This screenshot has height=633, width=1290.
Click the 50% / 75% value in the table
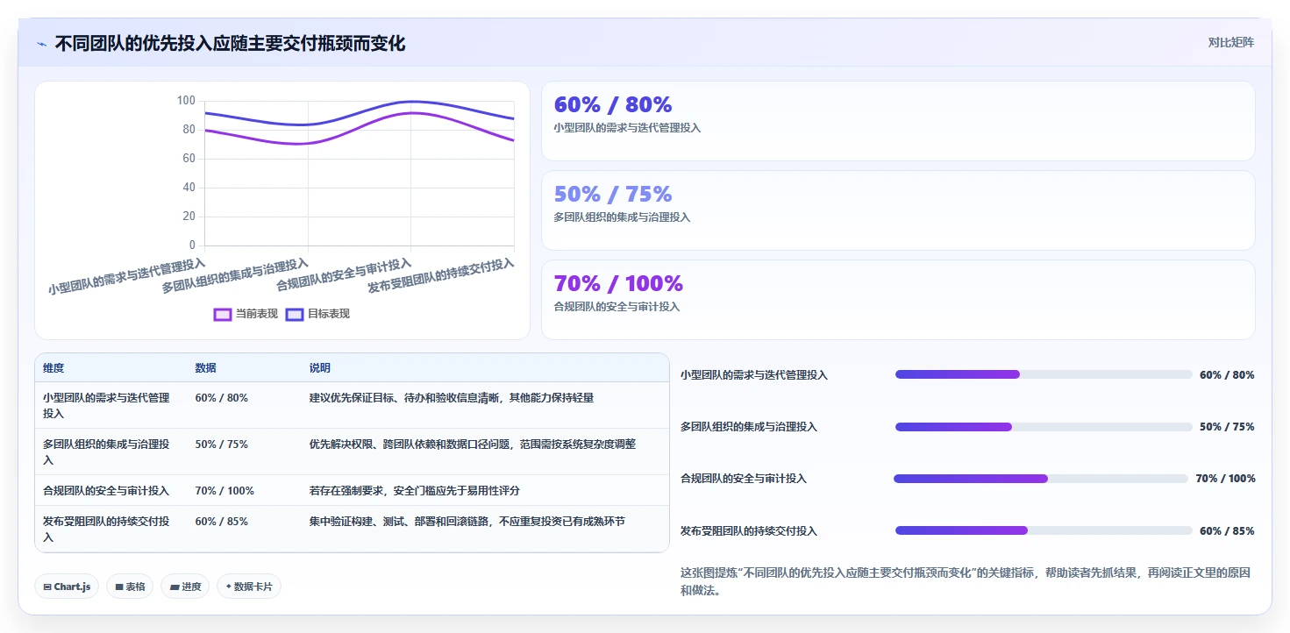tap(222, 445)
